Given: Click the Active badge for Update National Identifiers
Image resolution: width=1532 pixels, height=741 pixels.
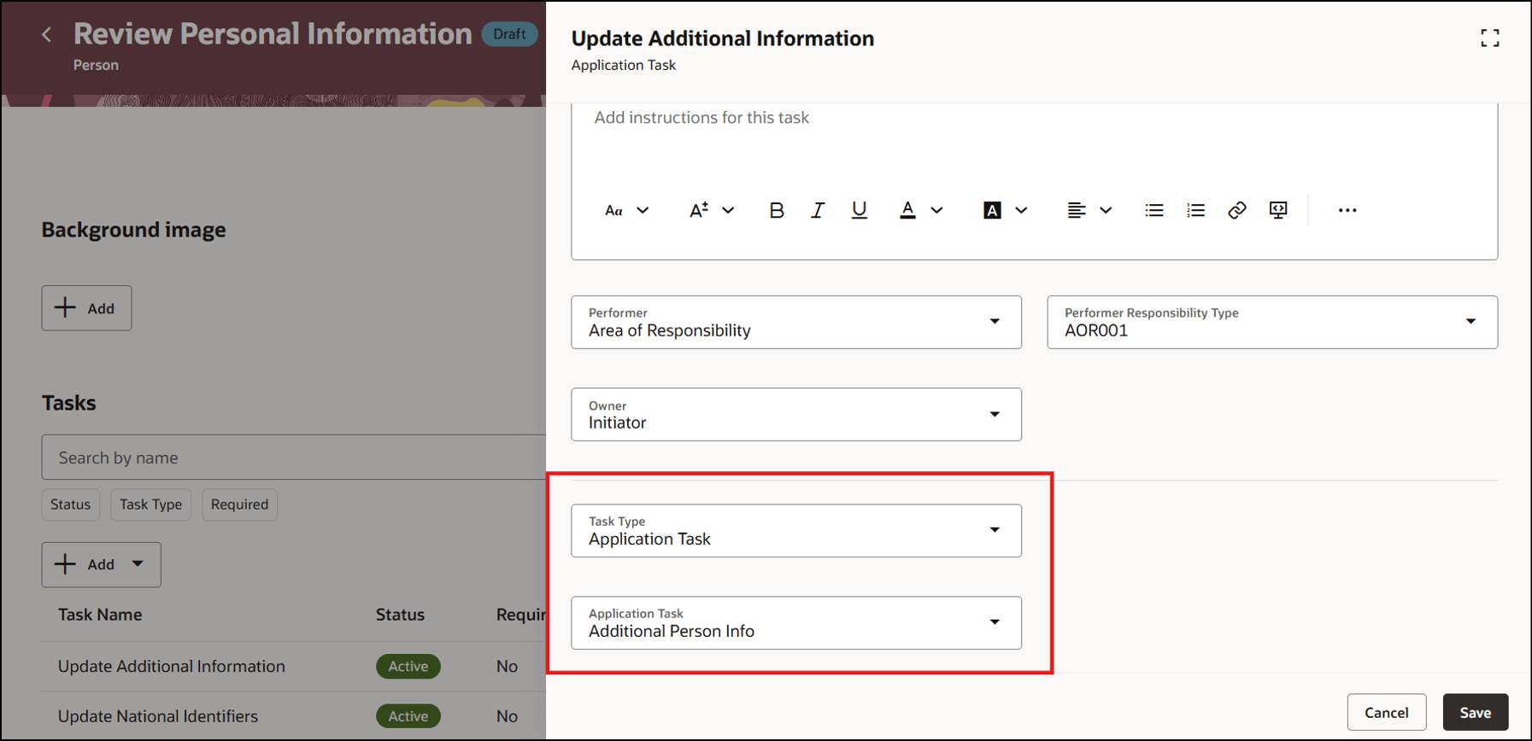Looking at the screenshot, I should pyautogui.click(x=408, y=716).
